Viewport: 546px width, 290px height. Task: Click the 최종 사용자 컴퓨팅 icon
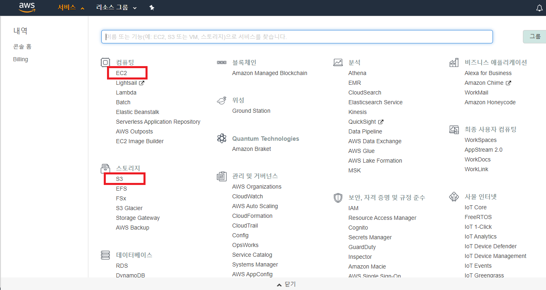click(454, 129)
